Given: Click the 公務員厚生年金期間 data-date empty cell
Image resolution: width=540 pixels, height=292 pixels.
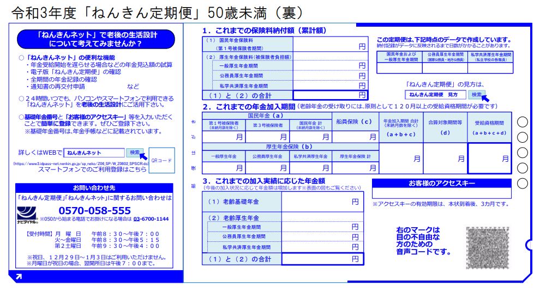Looking at the screenshot, I should click(x=445, y=68).
